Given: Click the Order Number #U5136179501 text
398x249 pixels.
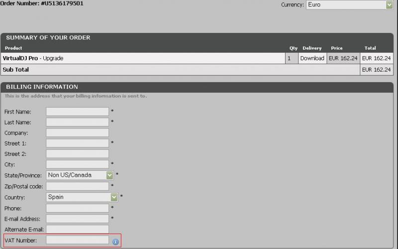Looking at the screenshot, I should coord(42,3).
